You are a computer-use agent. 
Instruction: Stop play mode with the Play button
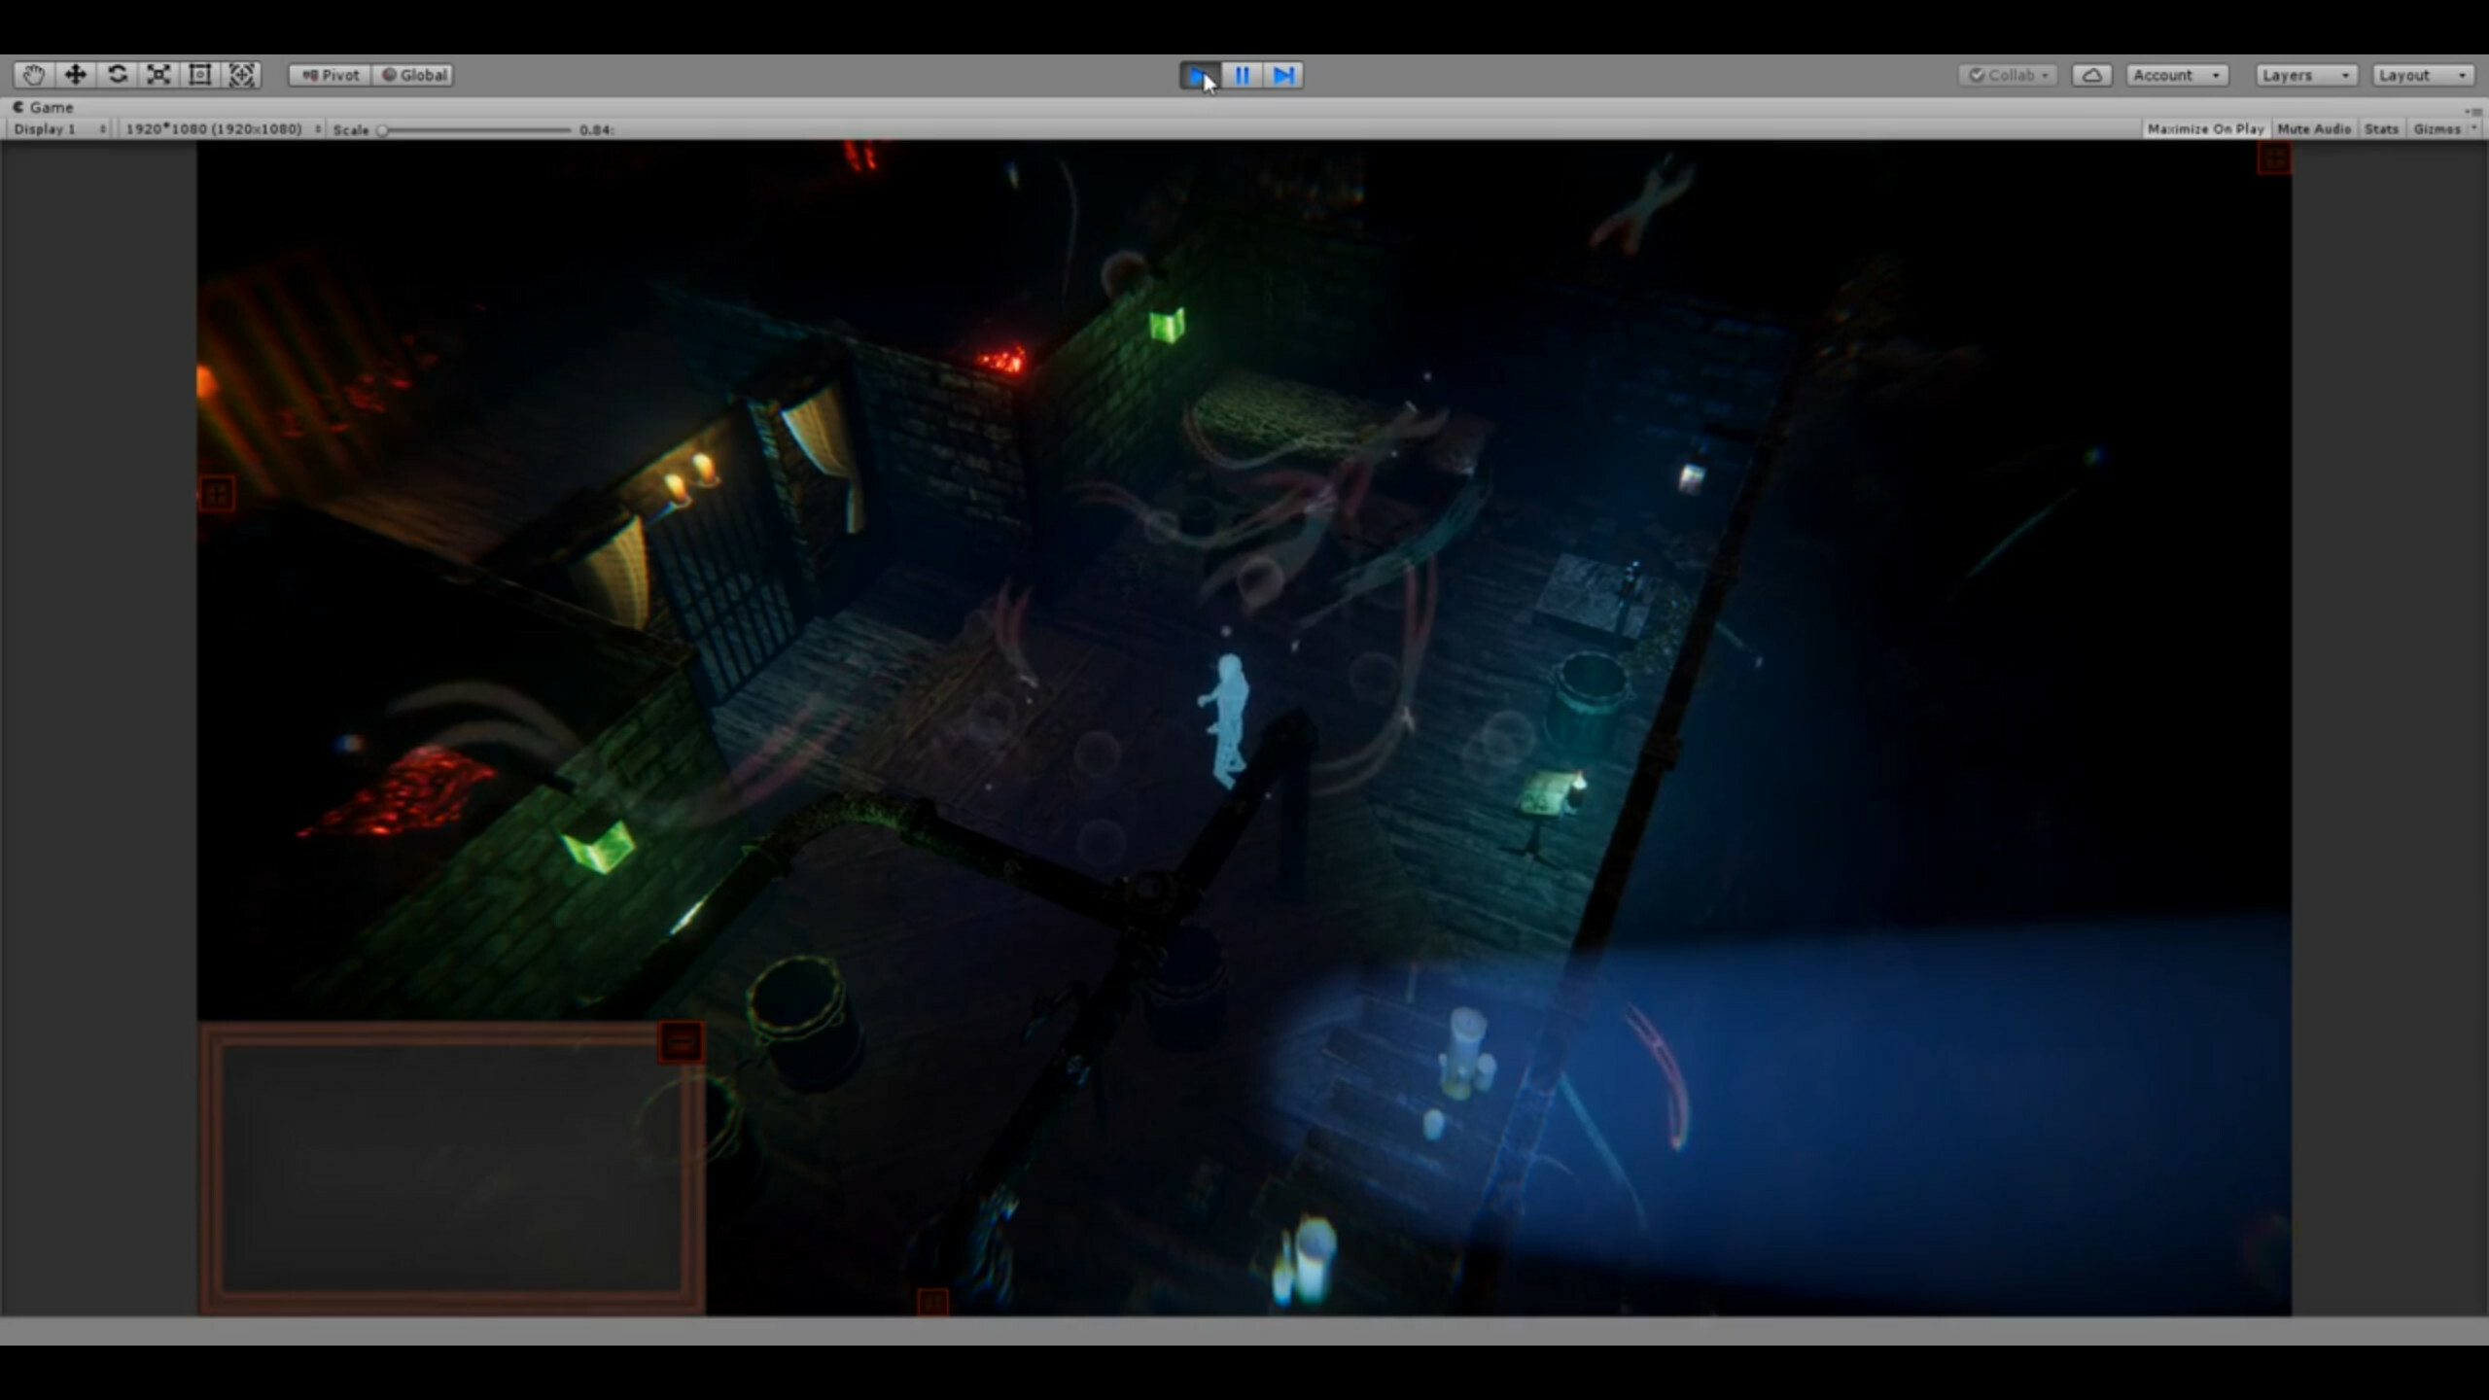click(x=1200, y=75)
